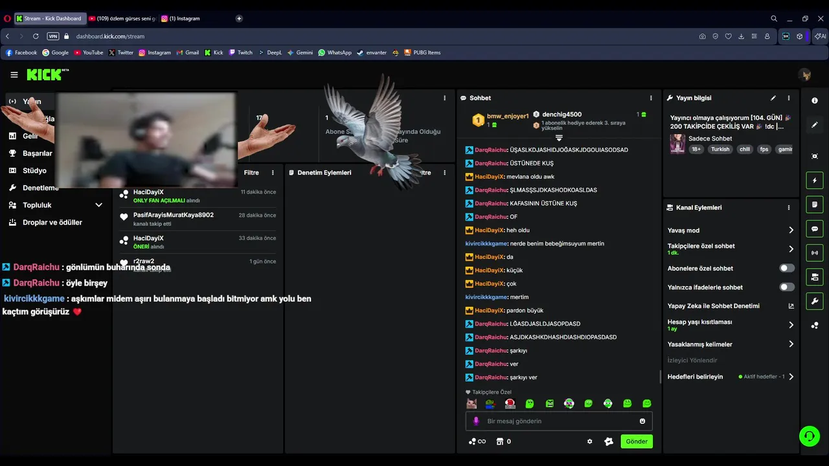Open the three-dot menu next to Filtre in the activity feed
829x466 pixels.
tap(273, 173)
